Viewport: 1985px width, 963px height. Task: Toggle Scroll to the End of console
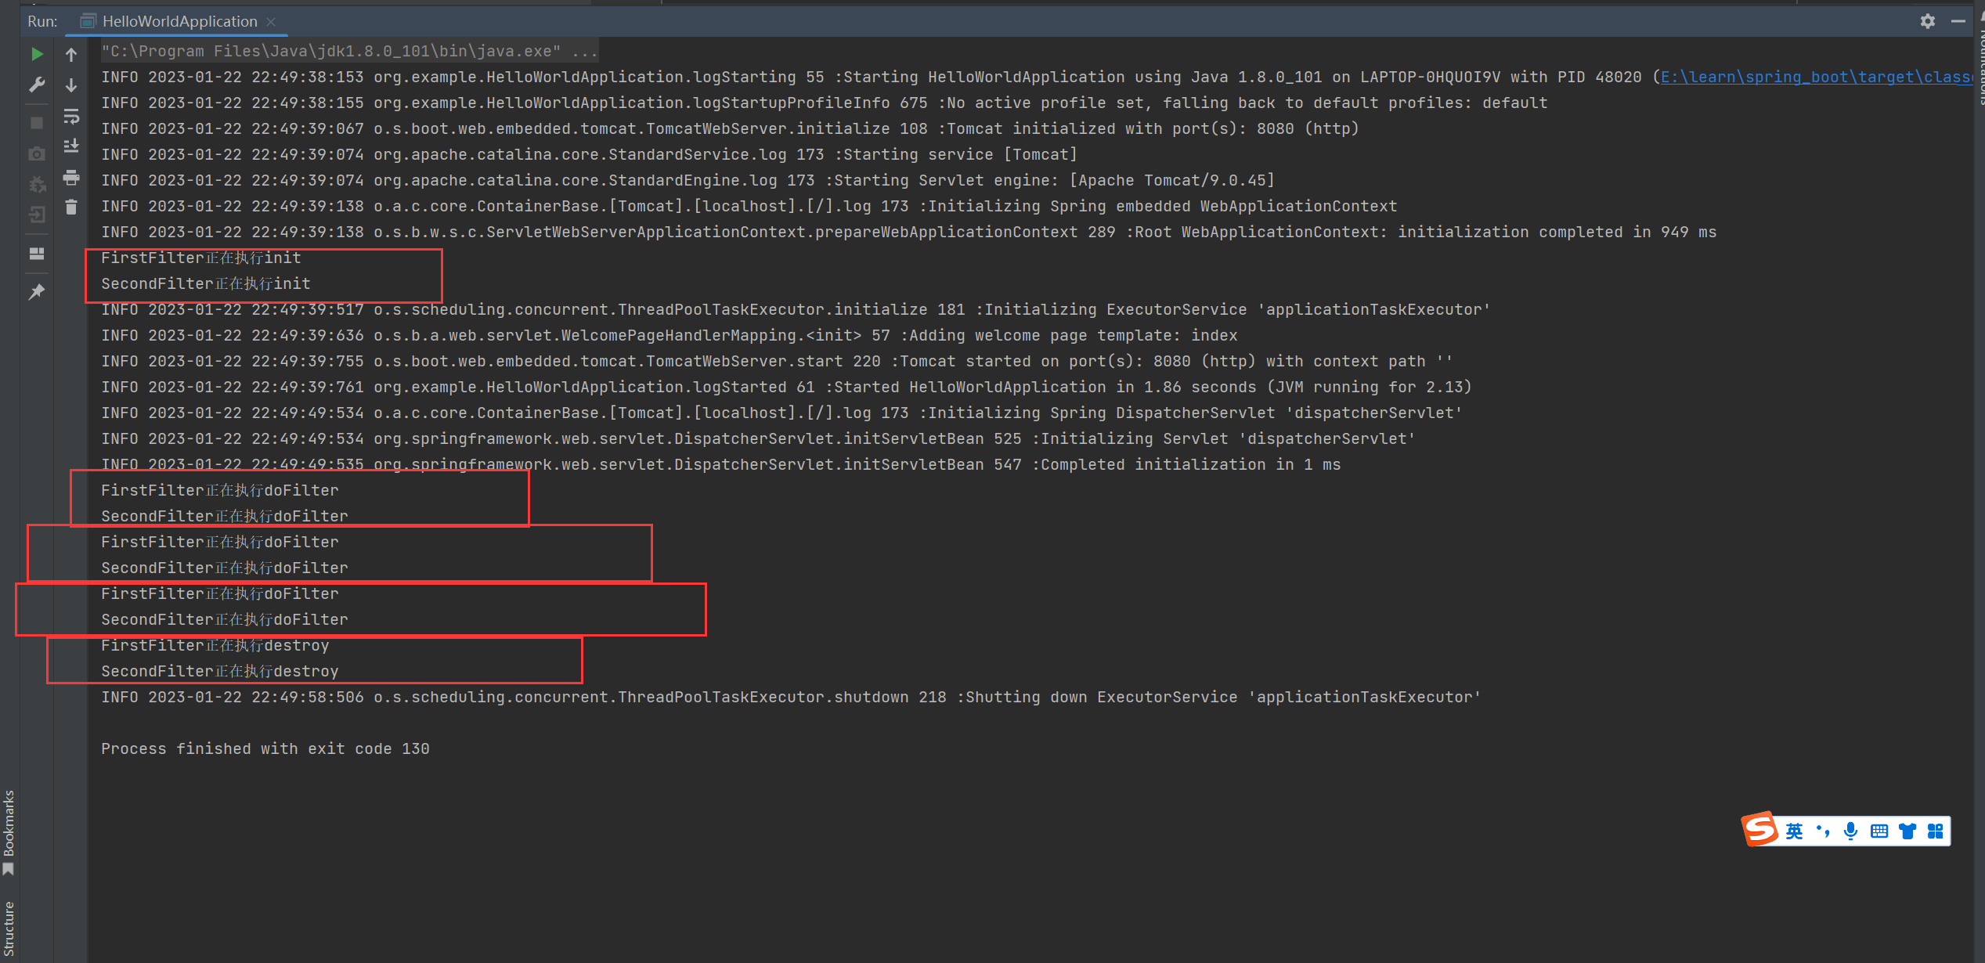click(71, 146)
